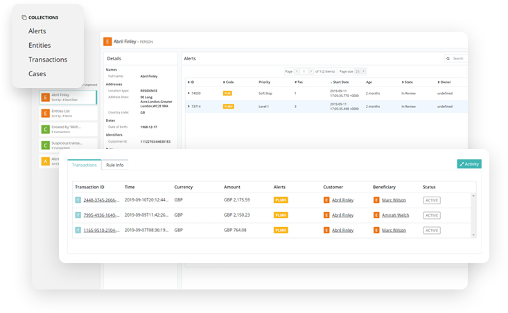Click the T icon beside transaction 2448-3745-2666
Viewport: 508px width, 313px height.
click(78, 200)
